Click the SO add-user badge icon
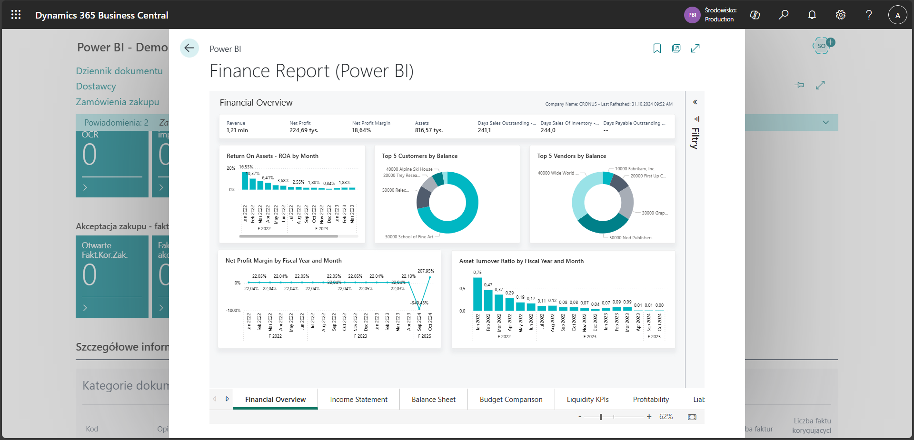The image size is (914, 440). pos(824,46)
